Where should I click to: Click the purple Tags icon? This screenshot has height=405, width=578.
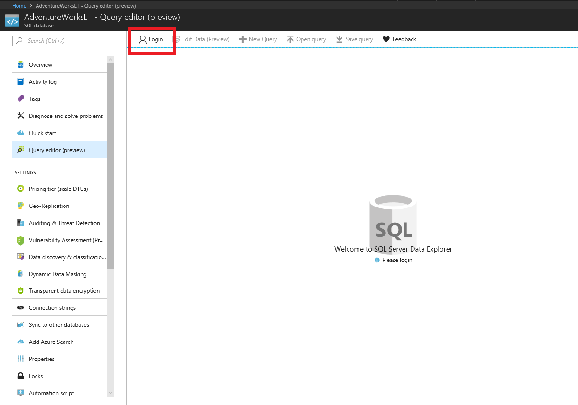[x=20, y=99]
